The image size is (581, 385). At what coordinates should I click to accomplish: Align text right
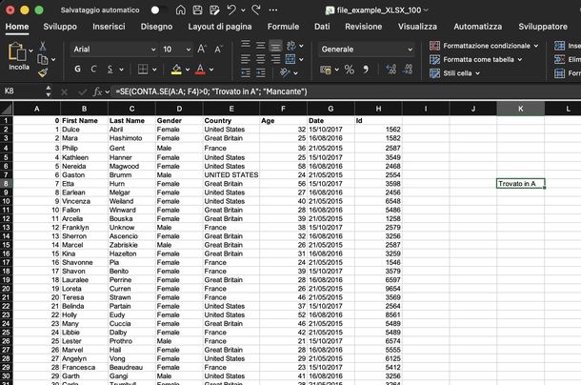click(x=275, y=58)
